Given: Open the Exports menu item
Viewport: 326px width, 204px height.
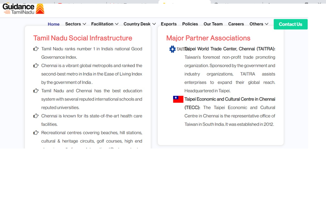Looking at the screenshot, I should pos(169,24).
